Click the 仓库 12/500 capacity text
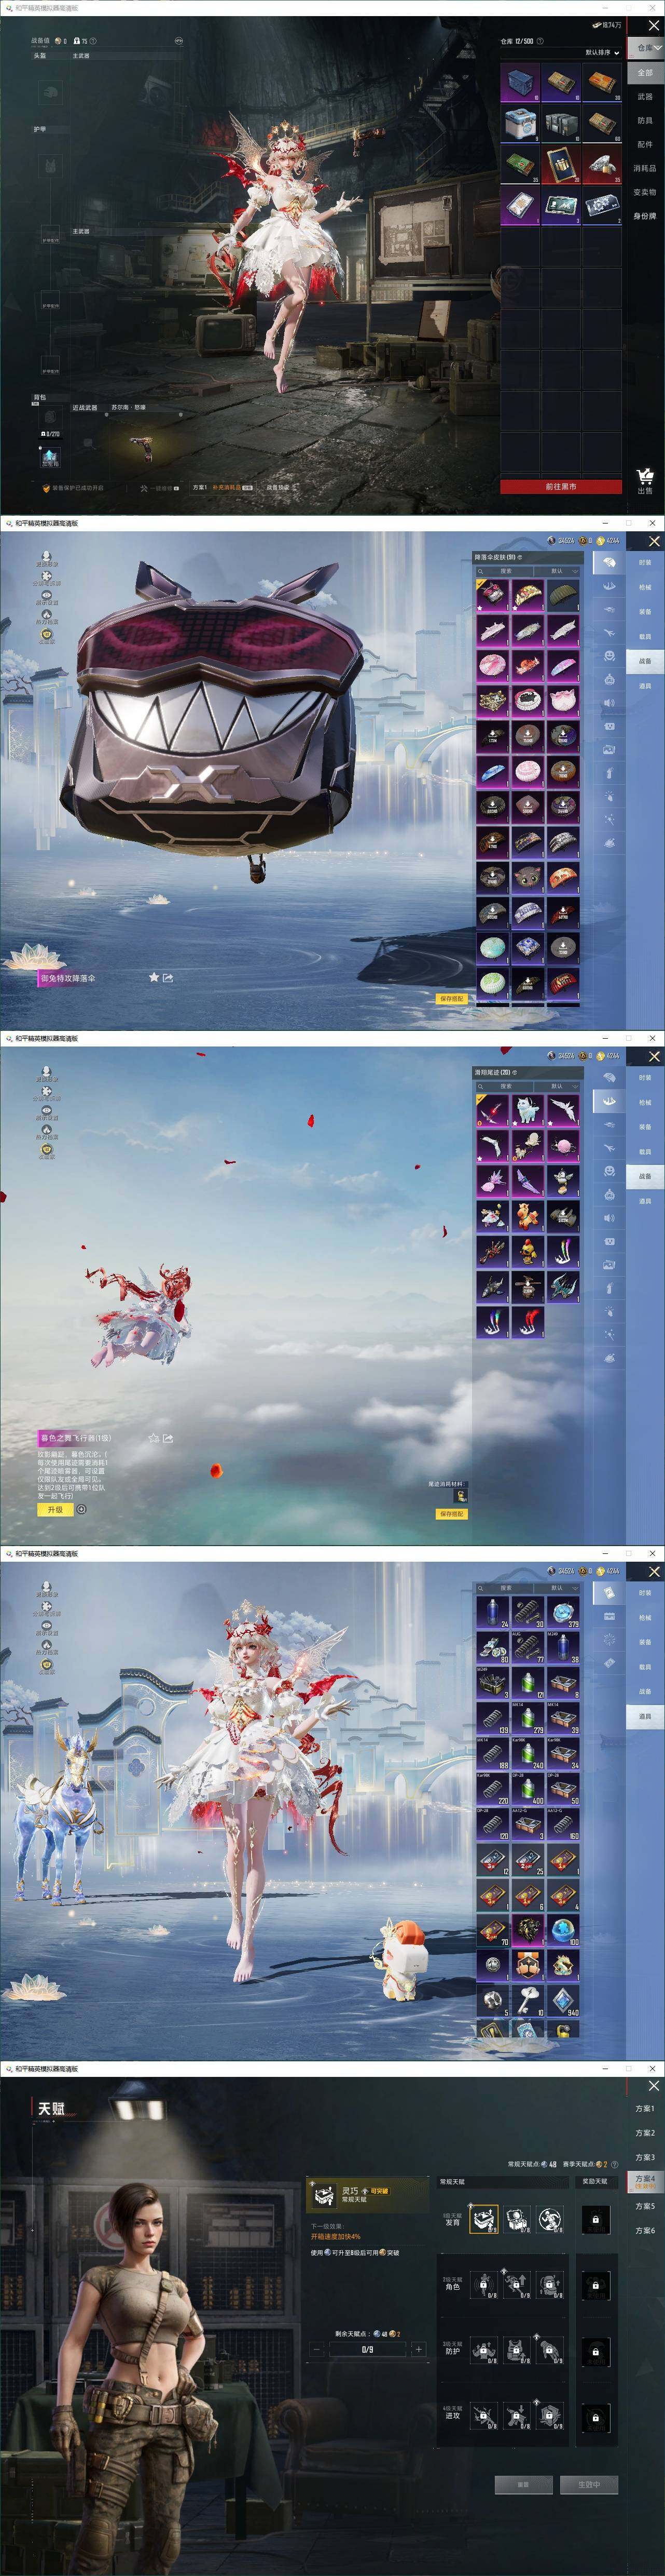Image resolution: width=665 pixels, height=2576 pixels. click(x=516, y=41)
